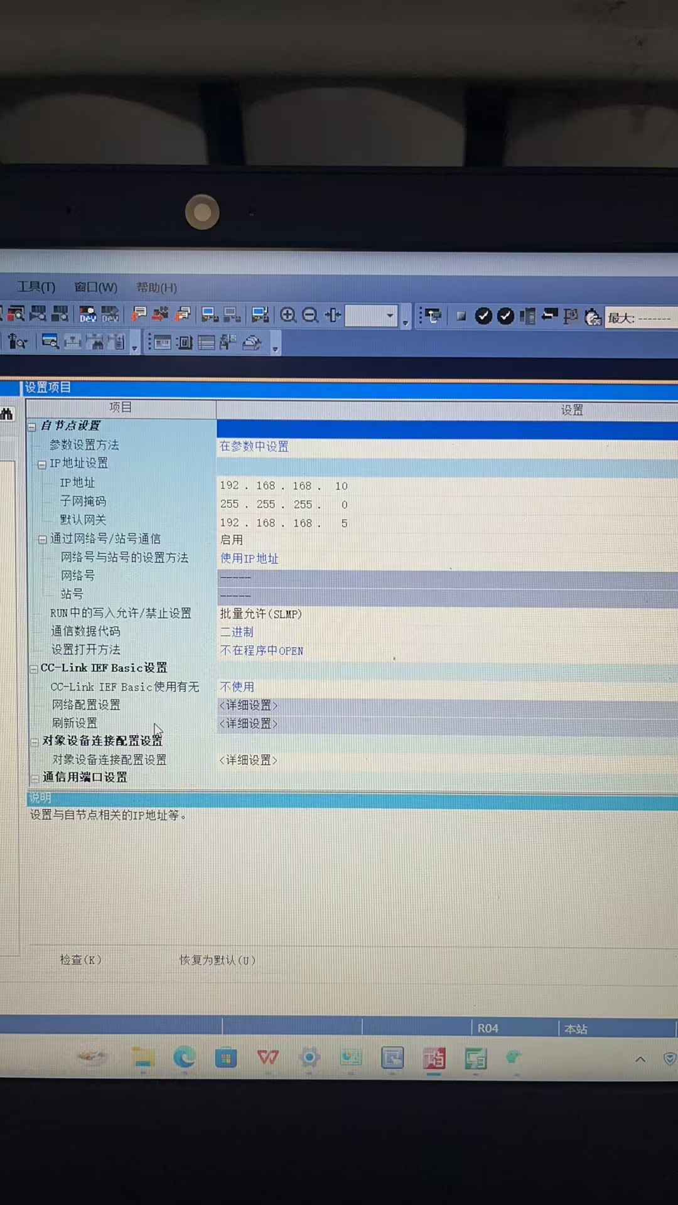The width and height of the screenshot is (678, 1205).
Task: Click the first blue Dev icon in toolbar
Action: 88,314
